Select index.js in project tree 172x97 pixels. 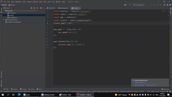tap(24, 15)
